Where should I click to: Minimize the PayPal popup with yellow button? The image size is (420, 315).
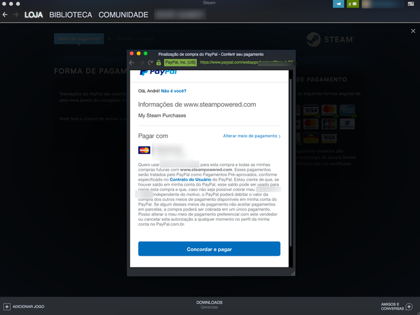click(x=139, y=53)
